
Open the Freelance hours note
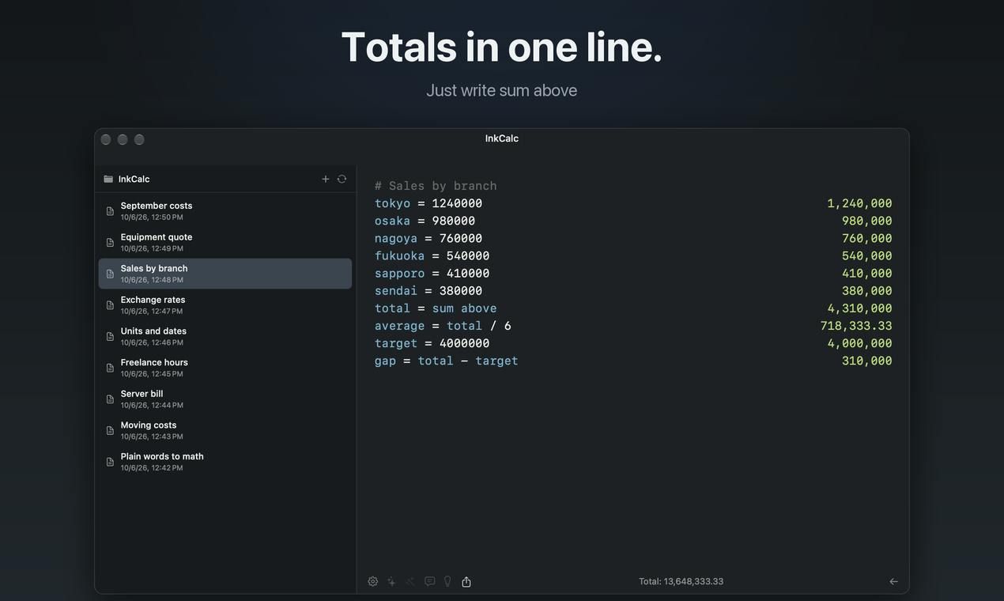click(x=225, y=368)
